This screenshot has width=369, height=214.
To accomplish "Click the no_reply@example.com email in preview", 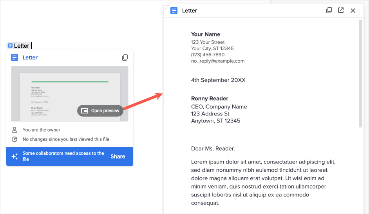I will tap(217, 61).
